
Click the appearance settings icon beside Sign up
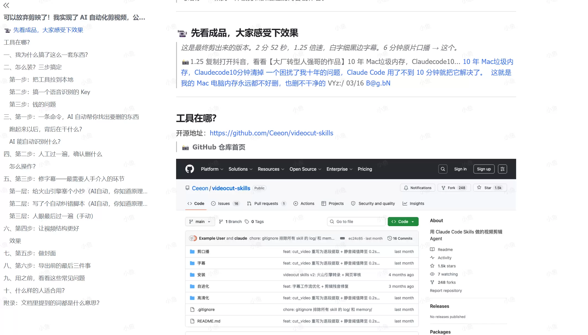pyautogui.click(x=502, y=169)
